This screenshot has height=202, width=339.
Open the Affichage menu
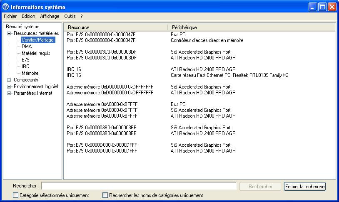(50, 16)
